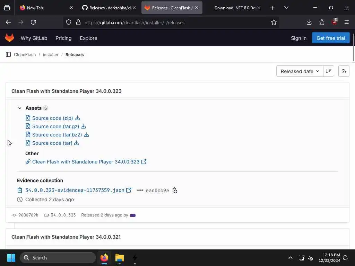Open the 34.0.0.323-evidences-11737359.json file
This screenshot has width=355, height=266.
[75, 190]
